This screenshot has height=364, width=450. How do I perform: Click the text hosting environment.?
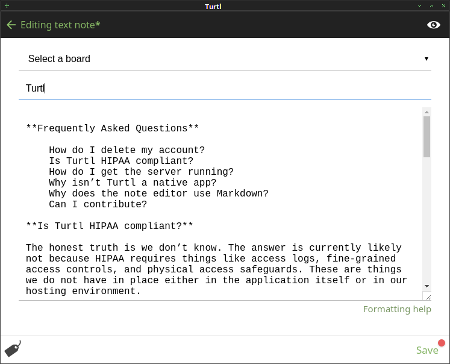(83, 291)
